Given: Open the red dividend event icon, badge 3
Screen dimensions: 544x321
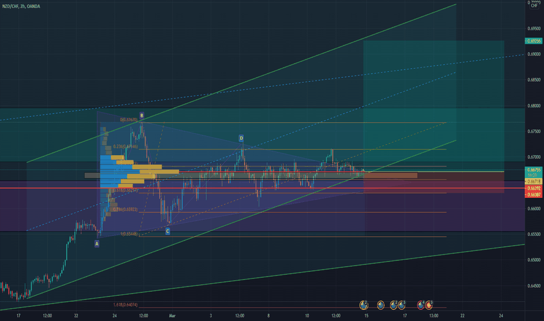Looking at the screenshot, I should pyautogui.click(x=429, y=305).
